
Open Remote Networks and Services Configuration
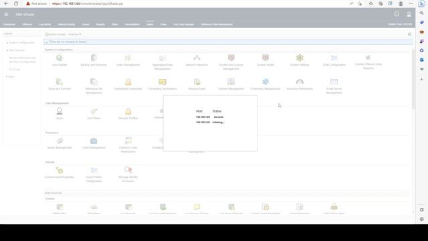pyautogui.click(x=22, y=60)
